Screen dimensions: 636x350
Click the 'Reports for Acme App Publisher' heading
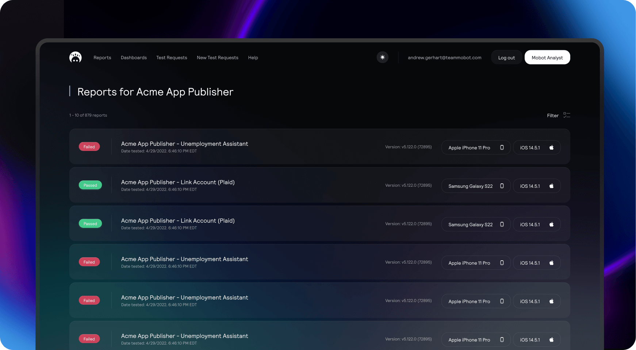(x=155, y=92)
